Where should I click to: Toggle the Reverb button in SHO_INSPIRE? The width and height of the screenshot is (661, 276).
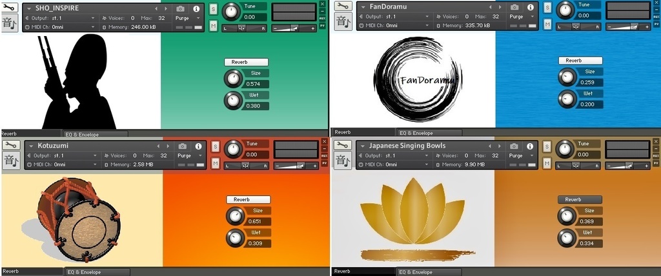246,62
